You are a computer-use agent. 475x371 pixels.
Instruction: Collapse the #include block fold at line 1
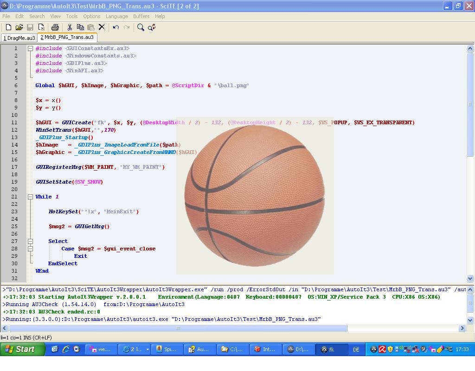pyautogui.click(x=30, y=48)
